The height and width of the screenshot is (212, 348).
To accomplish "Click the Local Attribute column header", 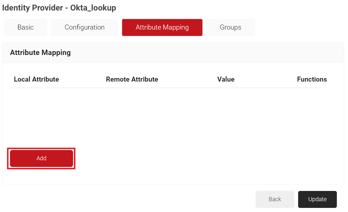I will 36,79.
